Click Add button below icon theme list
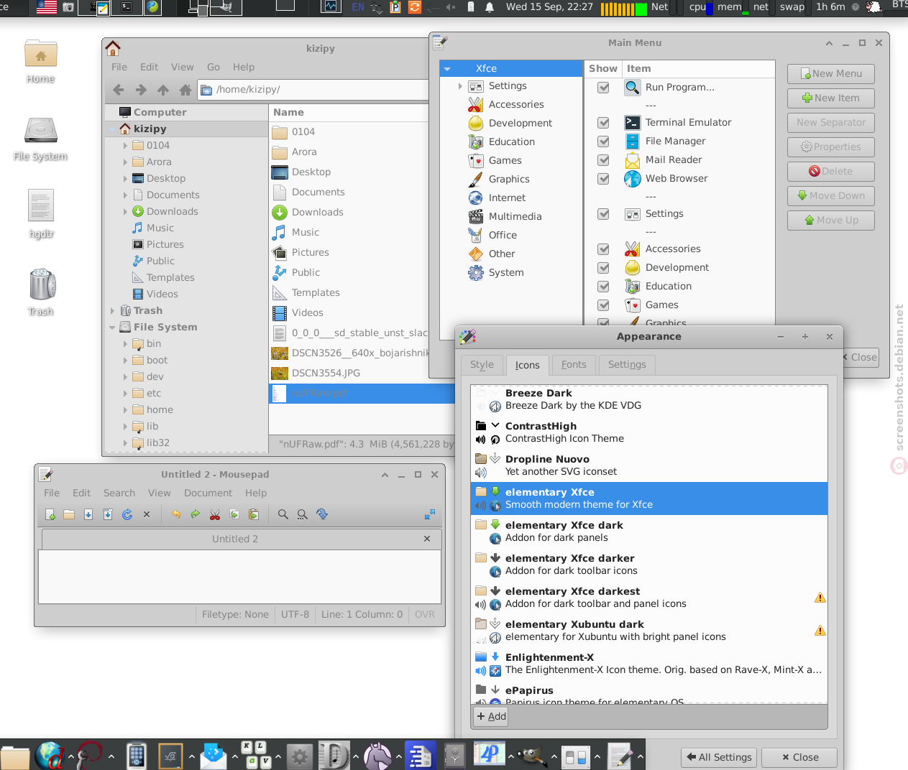 (x=492, y=717)
